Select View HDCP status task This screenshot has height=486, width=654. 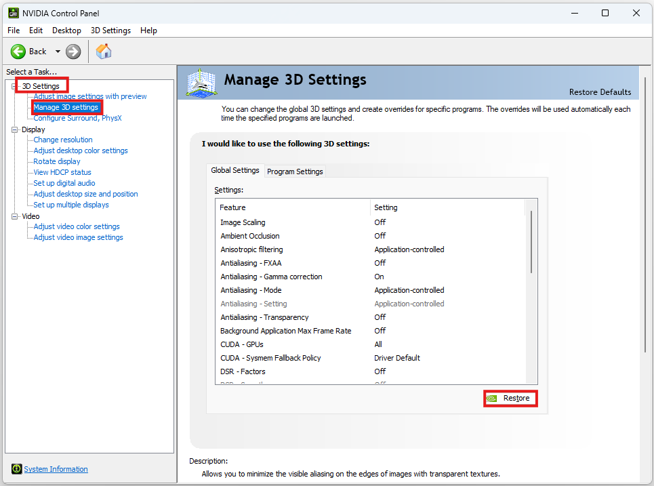tap(62, 172)
